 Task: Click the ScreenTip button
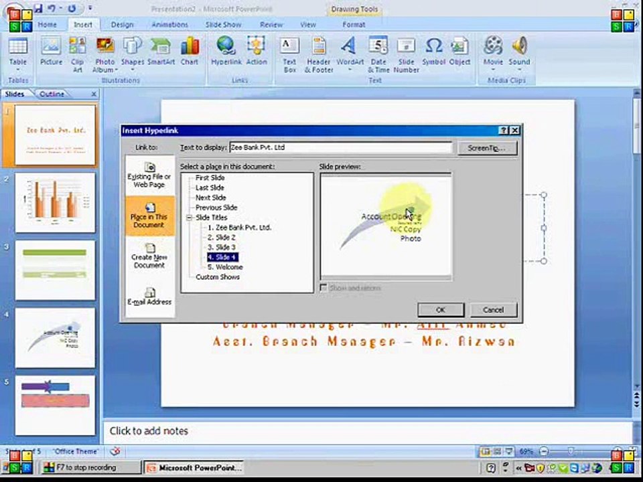pos(487,148)
